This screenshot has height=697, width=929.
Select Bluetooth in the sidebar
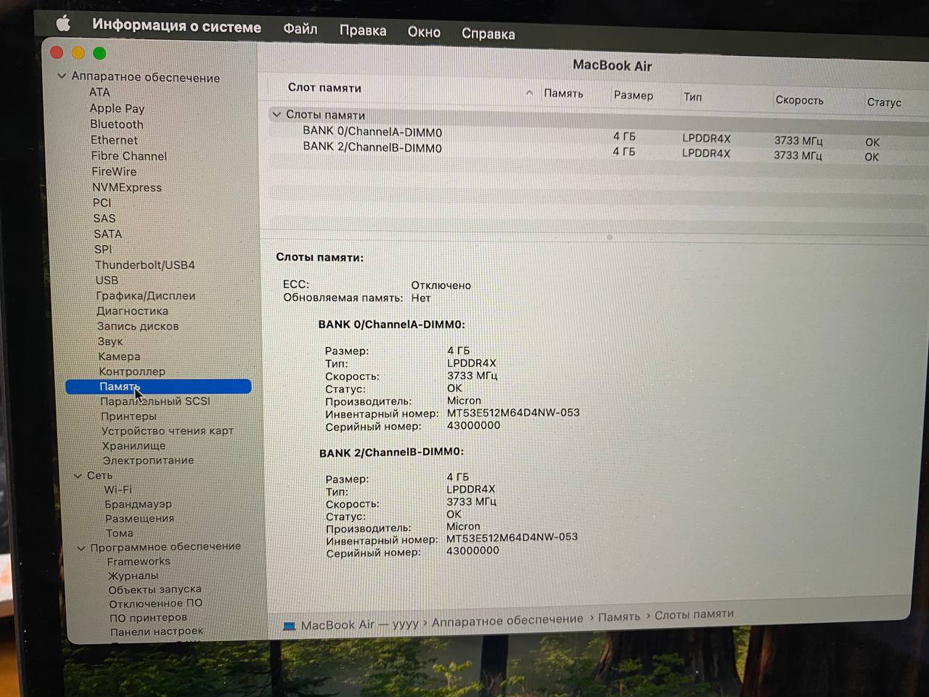[117, 124]
